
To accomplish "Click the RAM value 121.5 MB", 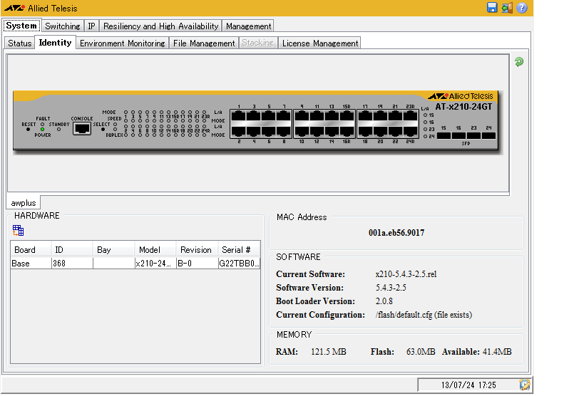I will point(328,351).
